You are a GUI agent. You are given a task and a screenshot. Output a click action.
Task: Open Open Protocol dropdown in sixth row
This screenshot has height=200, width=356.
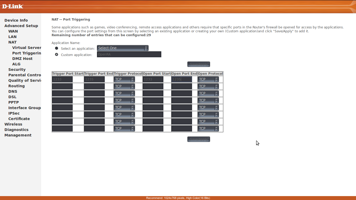point(208,114)
